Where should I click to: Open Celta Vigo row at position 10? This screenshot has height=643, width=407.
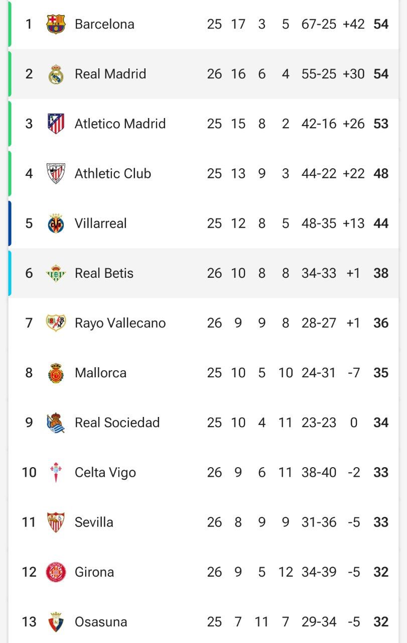pyautogui.click(x=203, y=472)
